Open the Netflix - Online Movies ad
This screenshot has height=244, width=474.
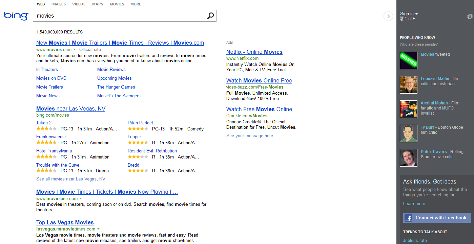tap(254, 52)
